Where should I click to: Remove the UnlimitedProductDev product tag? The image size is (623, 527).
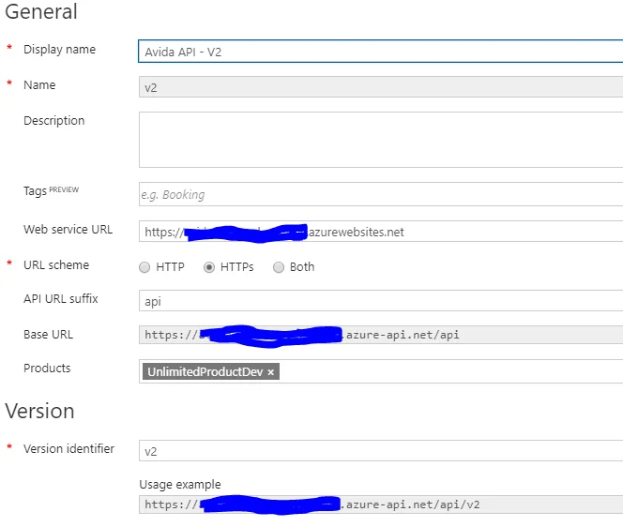[271, 372]
